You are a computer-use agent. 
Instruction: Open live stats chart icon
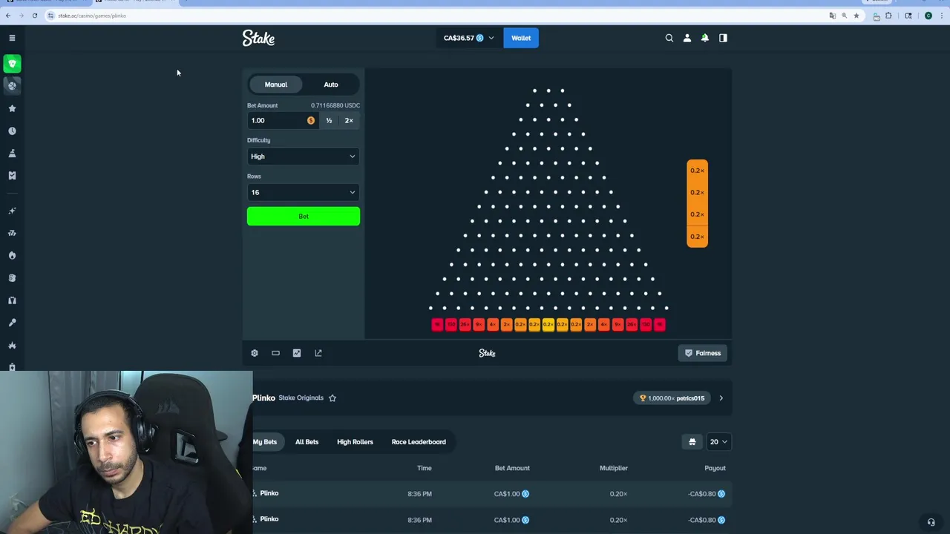(297, 353)
